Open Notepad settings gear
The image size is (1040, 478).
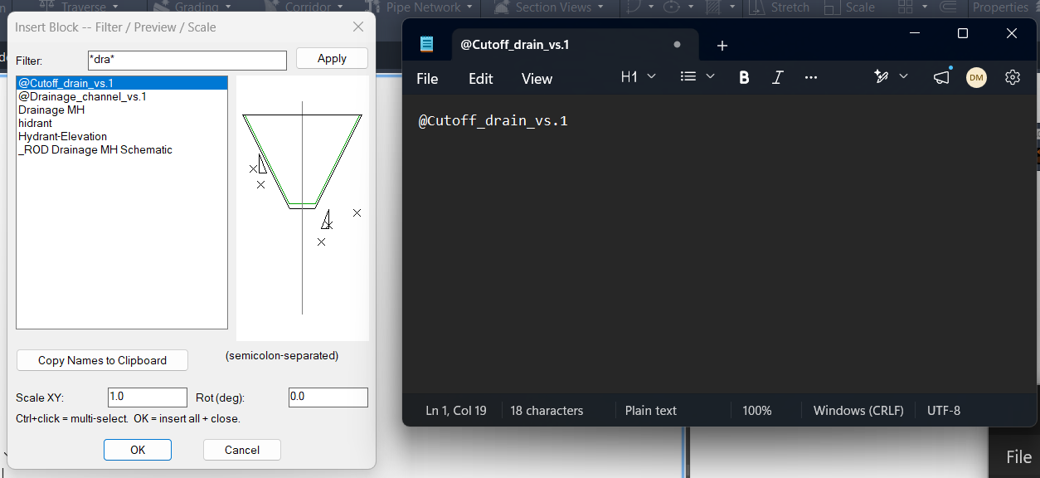pos(1012,77)
